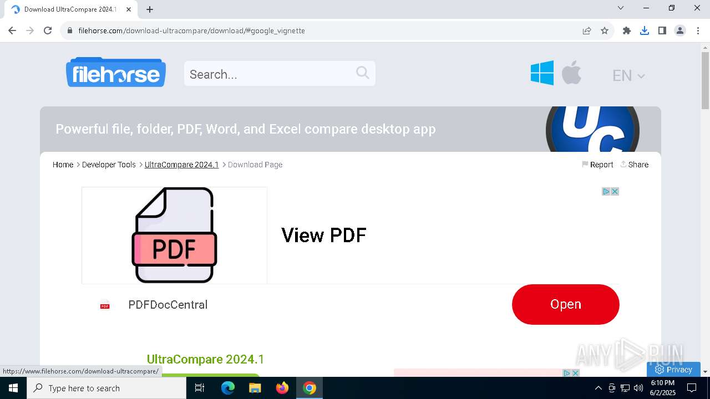Open Chrome downloads icon
Viewport: 710px width, 399px height.
(645, 30)
